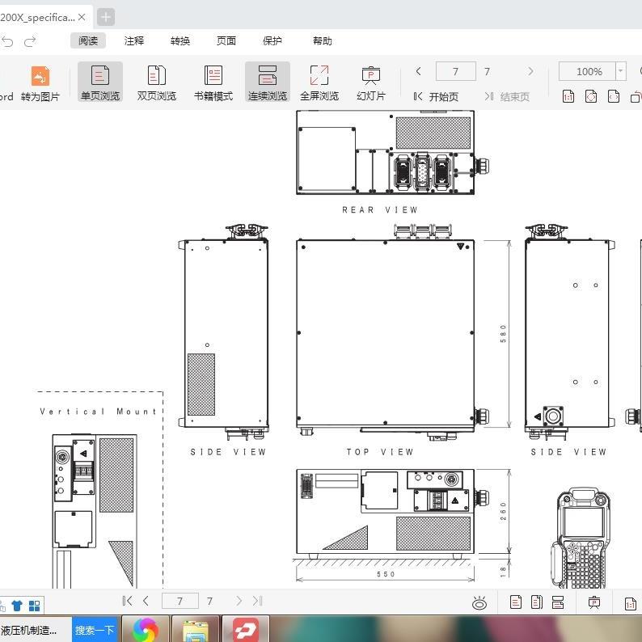The image size is (642, 642).
Task: Enable book mode (书籍模式)
Action: tap(213, 82)
